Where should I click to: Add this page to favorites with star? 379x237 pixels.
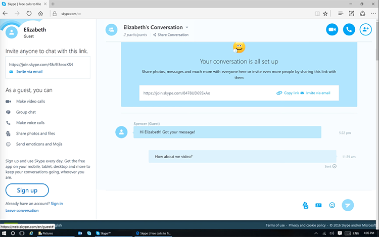pyautogui.click(x=325, y=14)
